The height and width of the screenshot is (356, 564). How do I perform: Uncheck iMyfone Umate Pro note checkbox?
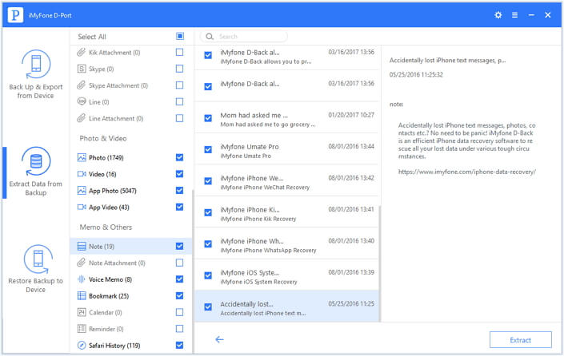point(208,149)
